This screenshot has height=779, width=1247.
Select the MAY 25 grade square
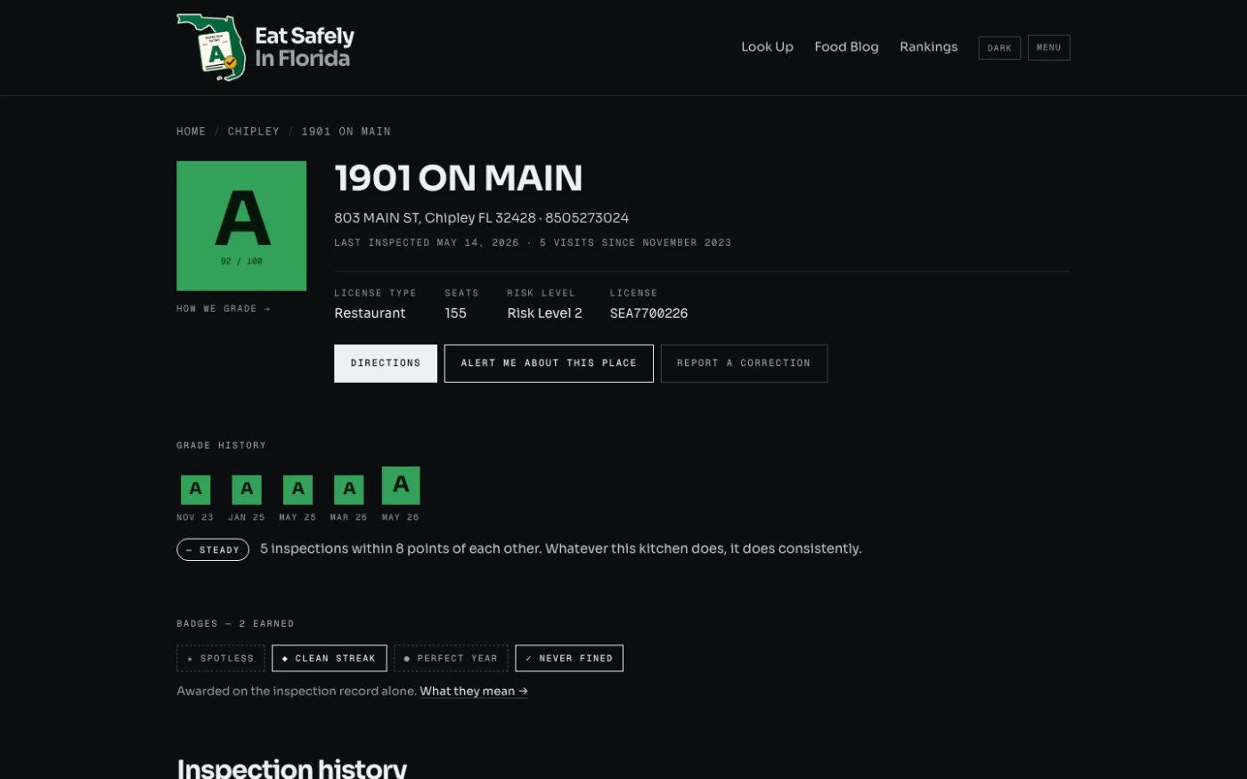click(x=298, y=490)
